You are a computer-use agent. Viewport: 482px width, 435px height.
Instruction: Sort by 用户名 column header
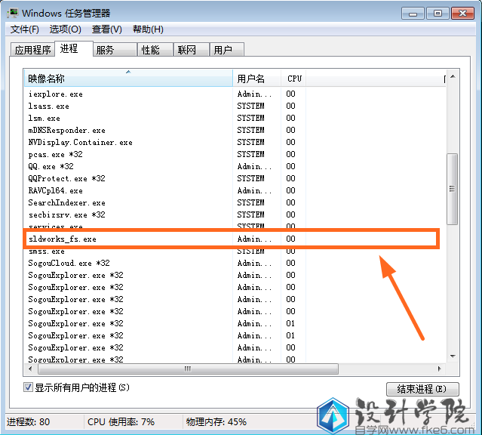(x=256, y=79)
